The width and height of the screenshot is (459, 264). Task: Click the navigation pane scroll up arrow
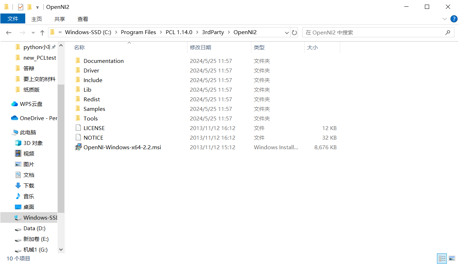point(61,46)
